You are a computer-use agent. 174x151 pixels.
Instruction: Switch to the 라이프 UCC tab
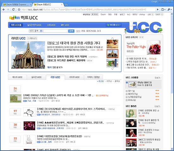[x=74, y=77]
